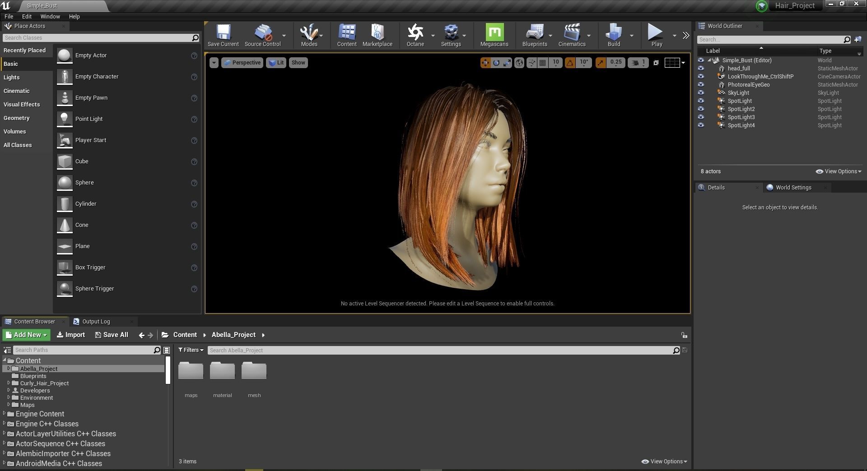Maximize or restore the viewport icon
This screenshot has height=471, width=867.
point(656,63)
